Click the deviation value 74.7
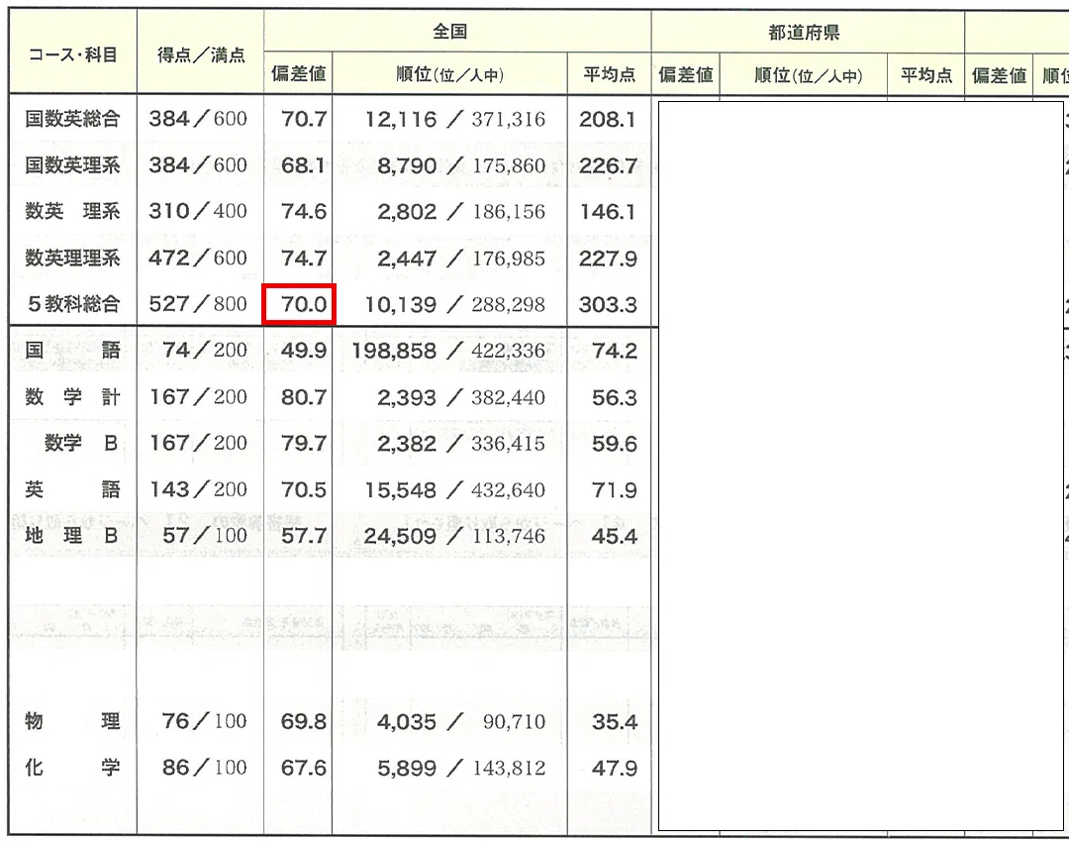The height and width of the screenshot is (842, 1069). click(304, 259)
